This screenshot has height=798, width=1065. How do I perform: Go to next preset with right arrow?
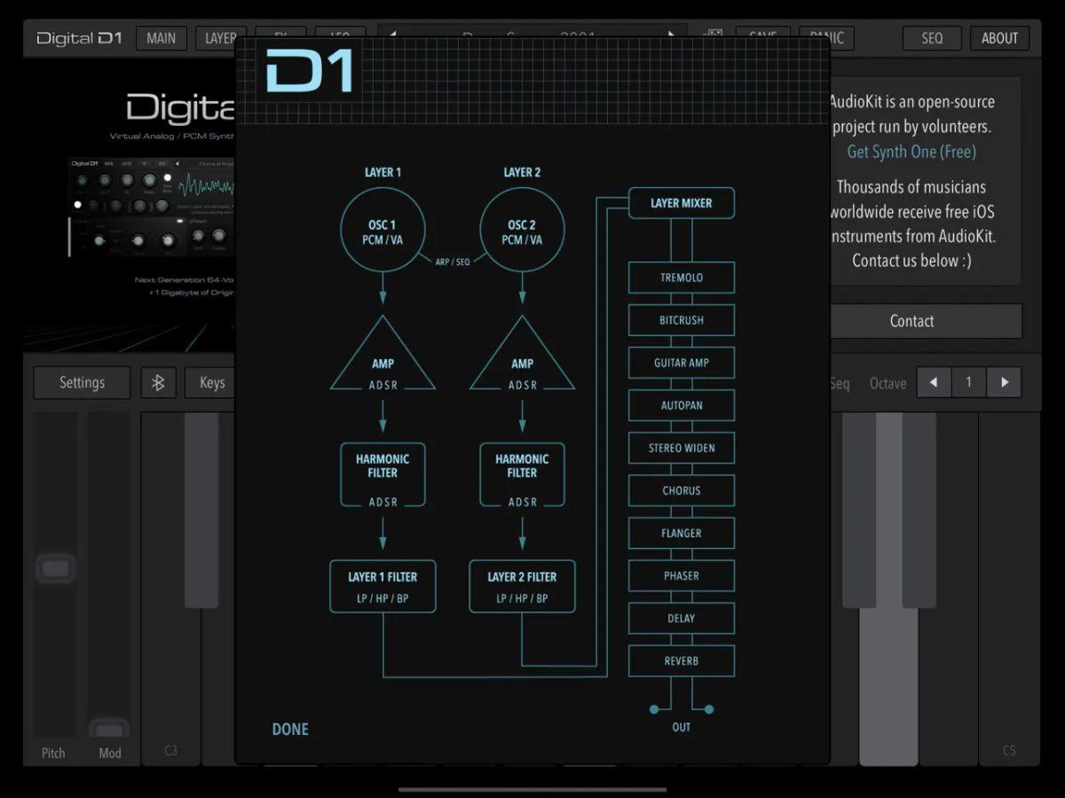click(672, 36)
